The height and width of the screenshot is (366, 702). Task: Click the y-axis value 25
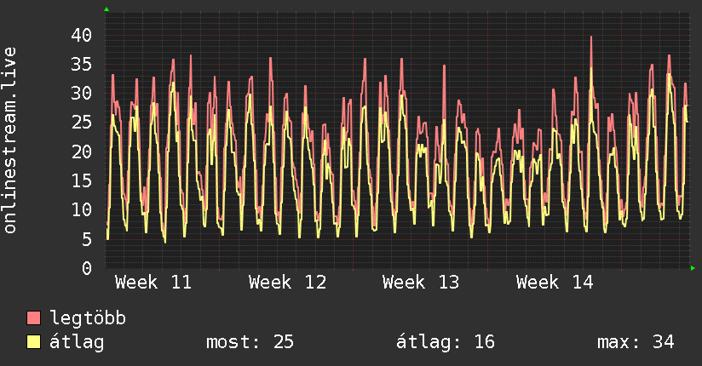tap(82, 123)
